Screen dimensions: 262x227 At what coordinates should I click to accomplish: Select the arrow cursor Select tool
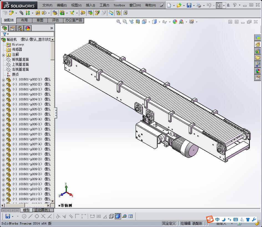pos(219,5)
